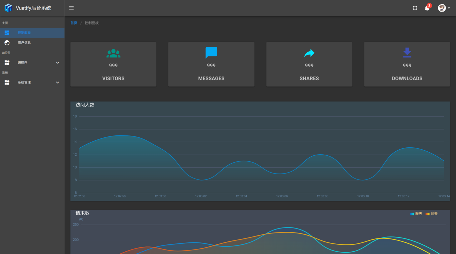This screenshot has width=456, height=254.
Task: Click the 系统 sidebar section header
Action: [5, 73]
